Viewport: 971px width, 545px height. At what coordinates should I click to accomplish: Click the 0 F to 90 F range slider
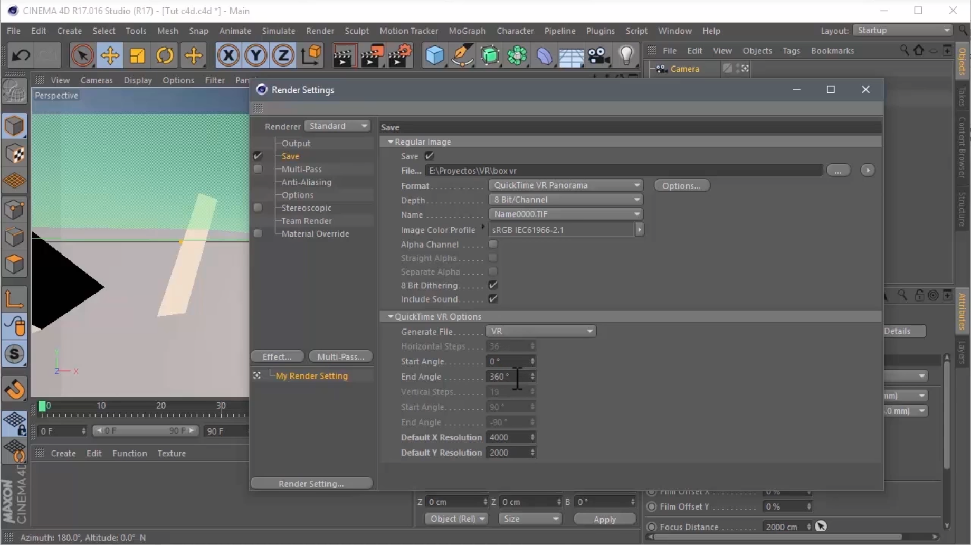[x=145, y=430]
